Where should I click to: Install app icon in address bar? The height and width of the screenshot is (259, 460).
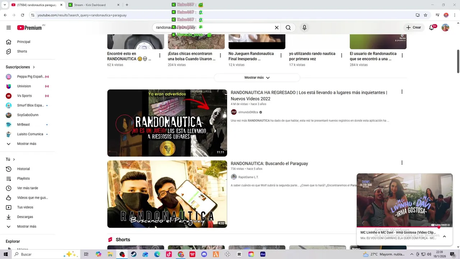(418, 15)
